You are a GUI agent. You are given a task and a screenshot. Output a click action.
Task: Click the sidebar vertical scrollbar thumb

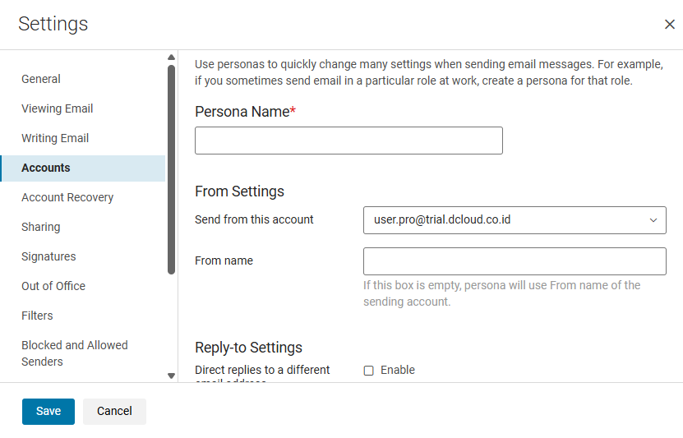click(x=171, y=168)
